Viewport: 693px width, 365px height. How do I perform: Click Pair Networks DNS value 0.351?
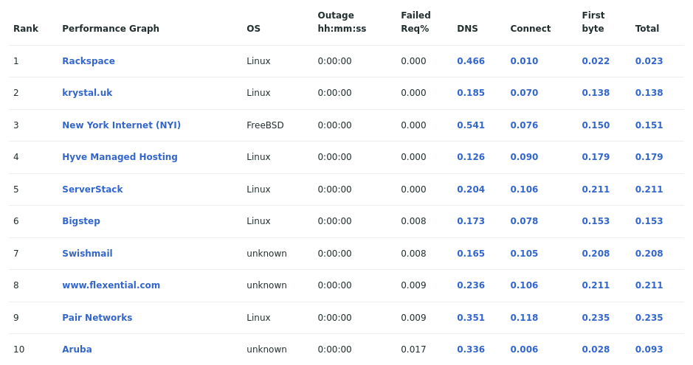[x=471, y=317]
